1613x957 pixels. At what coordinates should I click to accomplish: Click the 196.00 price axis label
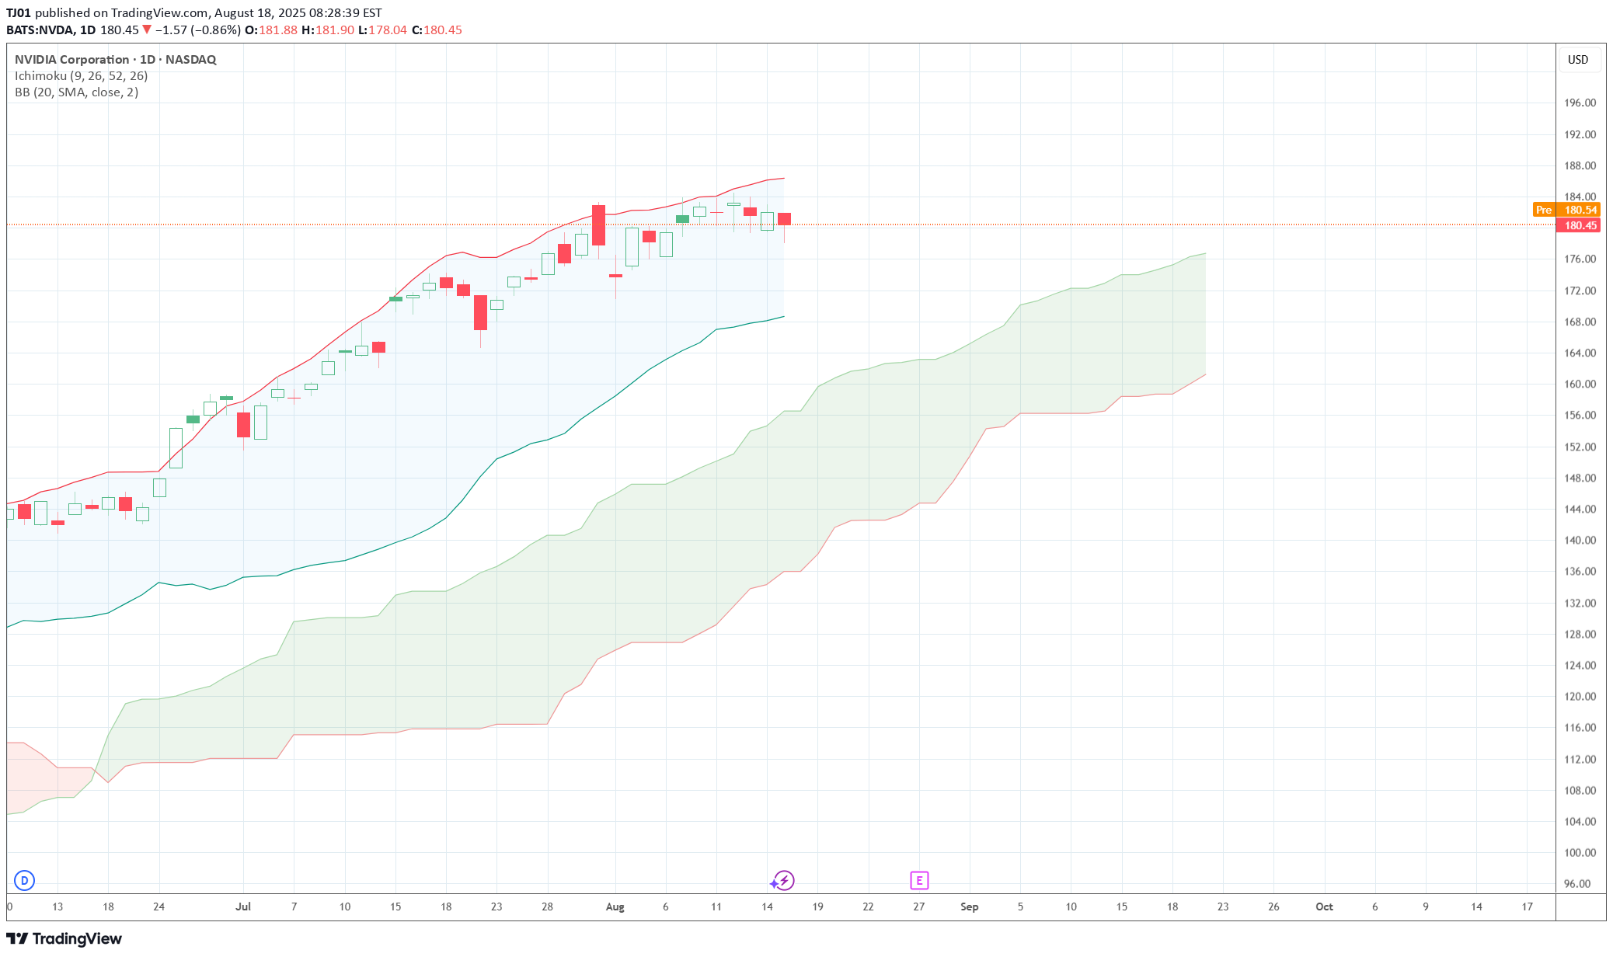tap(1580, 103)
